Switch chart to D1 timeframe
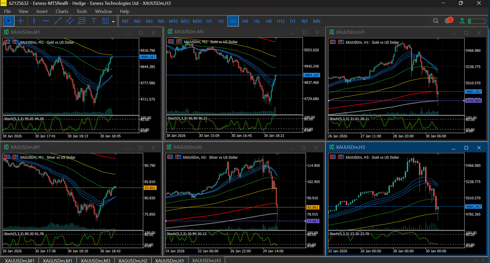The image size is (490, 263). (293, 21)
